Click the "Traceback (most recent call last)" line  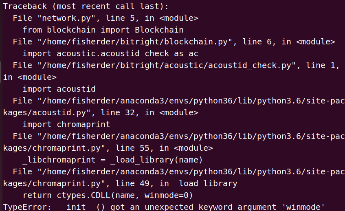[86, 6]
